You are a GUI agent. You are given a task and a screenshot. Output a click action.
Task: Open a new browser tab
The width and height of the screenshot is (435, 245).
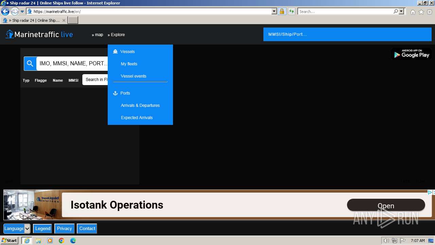pyautogui.click(x=73, y=20)
